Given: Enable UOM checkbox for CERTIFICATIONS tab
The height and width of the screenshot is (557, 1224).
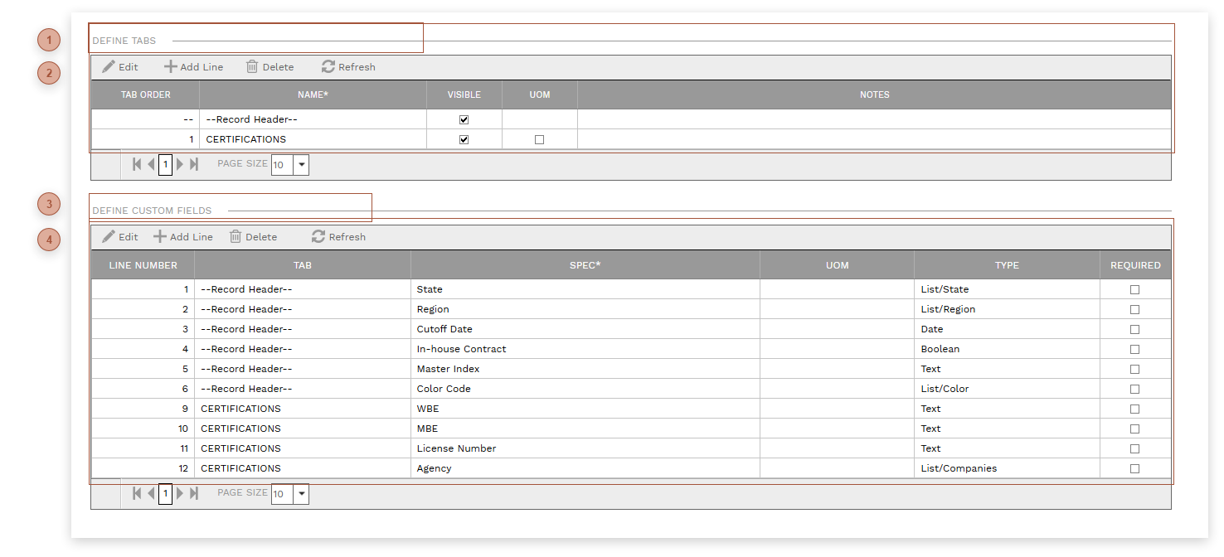Looking at the screenshot, I should click(539, 140).
